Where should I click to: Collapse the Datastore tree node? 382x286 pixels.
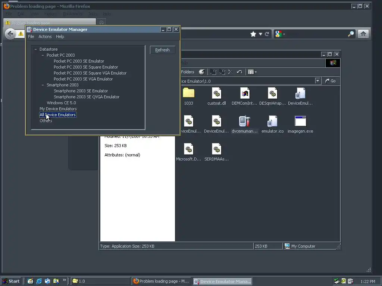tap(35, 49)
